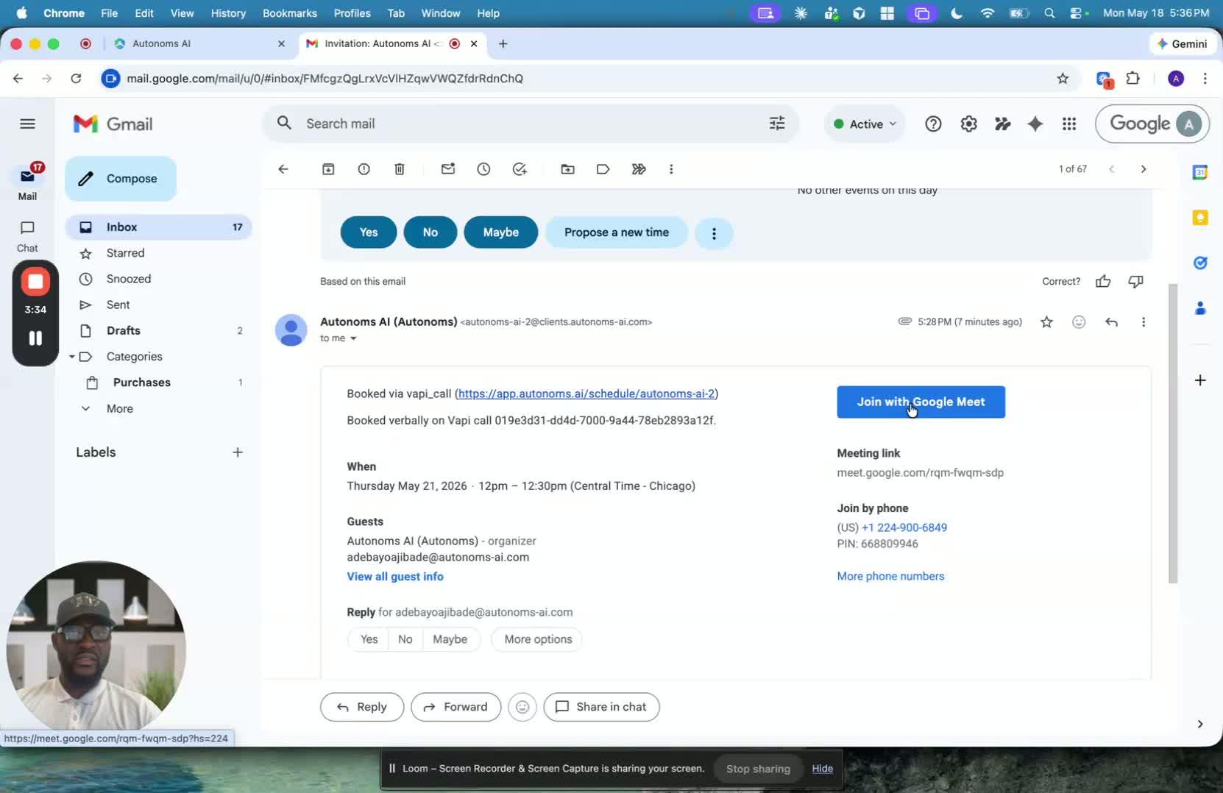Viewport: 1223px width, 793px height.
Task: Forward this email
Action: tap(455, 707)
